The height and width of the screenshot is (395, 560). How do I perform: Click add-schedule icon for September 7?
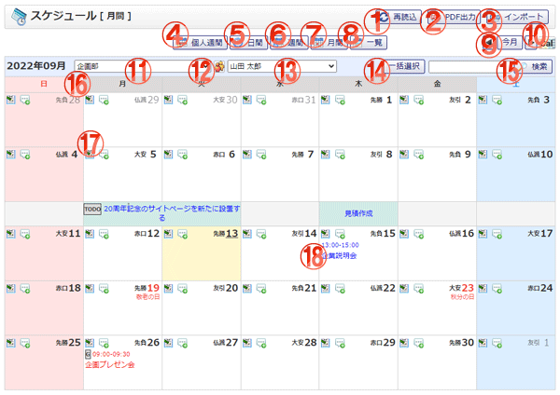coord(246,154)
